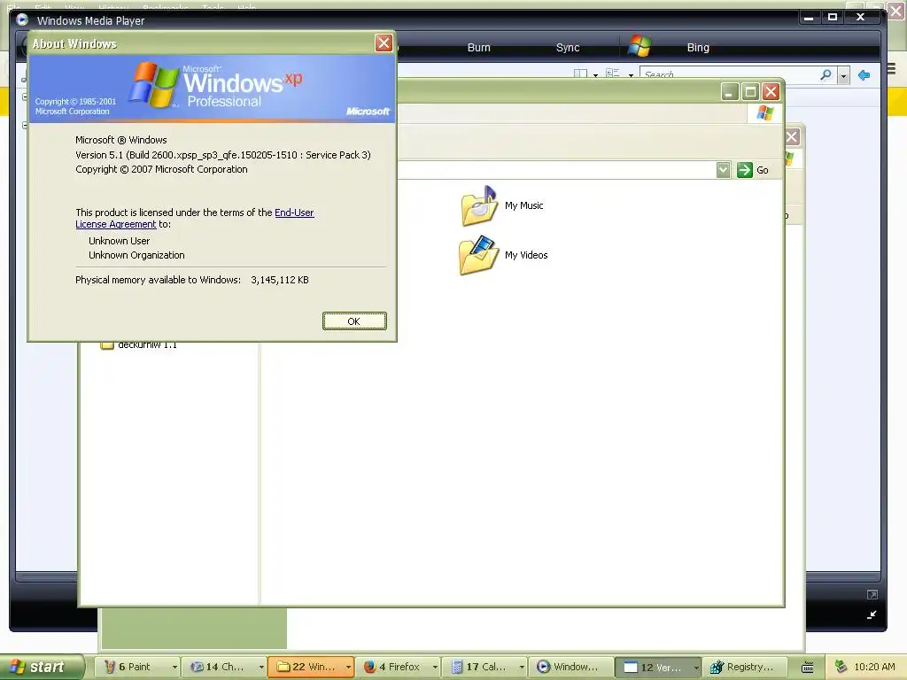This screenshot has height=680, width=907.
Task: Expand the Media Player search options dropdown
Action: 843,75
